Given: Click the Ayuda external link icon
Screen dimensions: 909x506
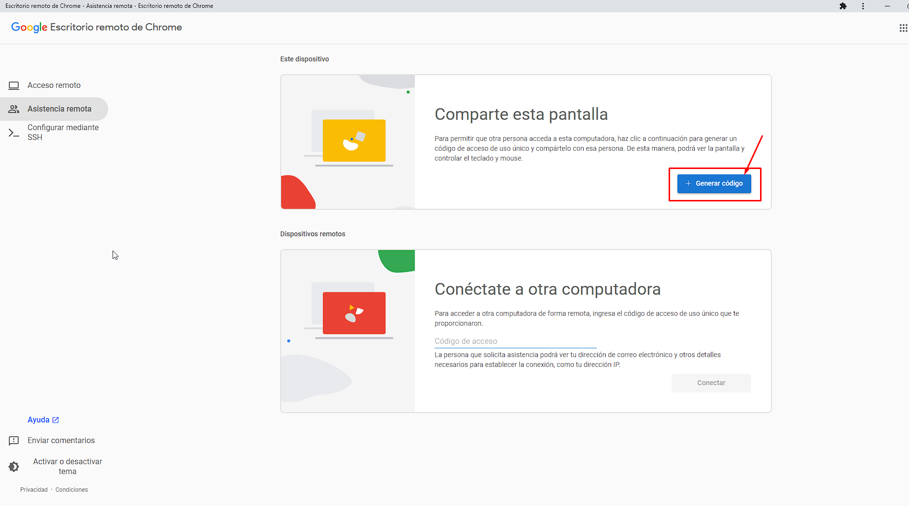Looking at the screenshot, I should pos(56,420).
